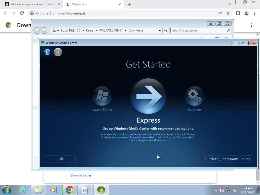Close the dell windows 7 home tab
The image size is (260, 195).
tap(59, 4)
